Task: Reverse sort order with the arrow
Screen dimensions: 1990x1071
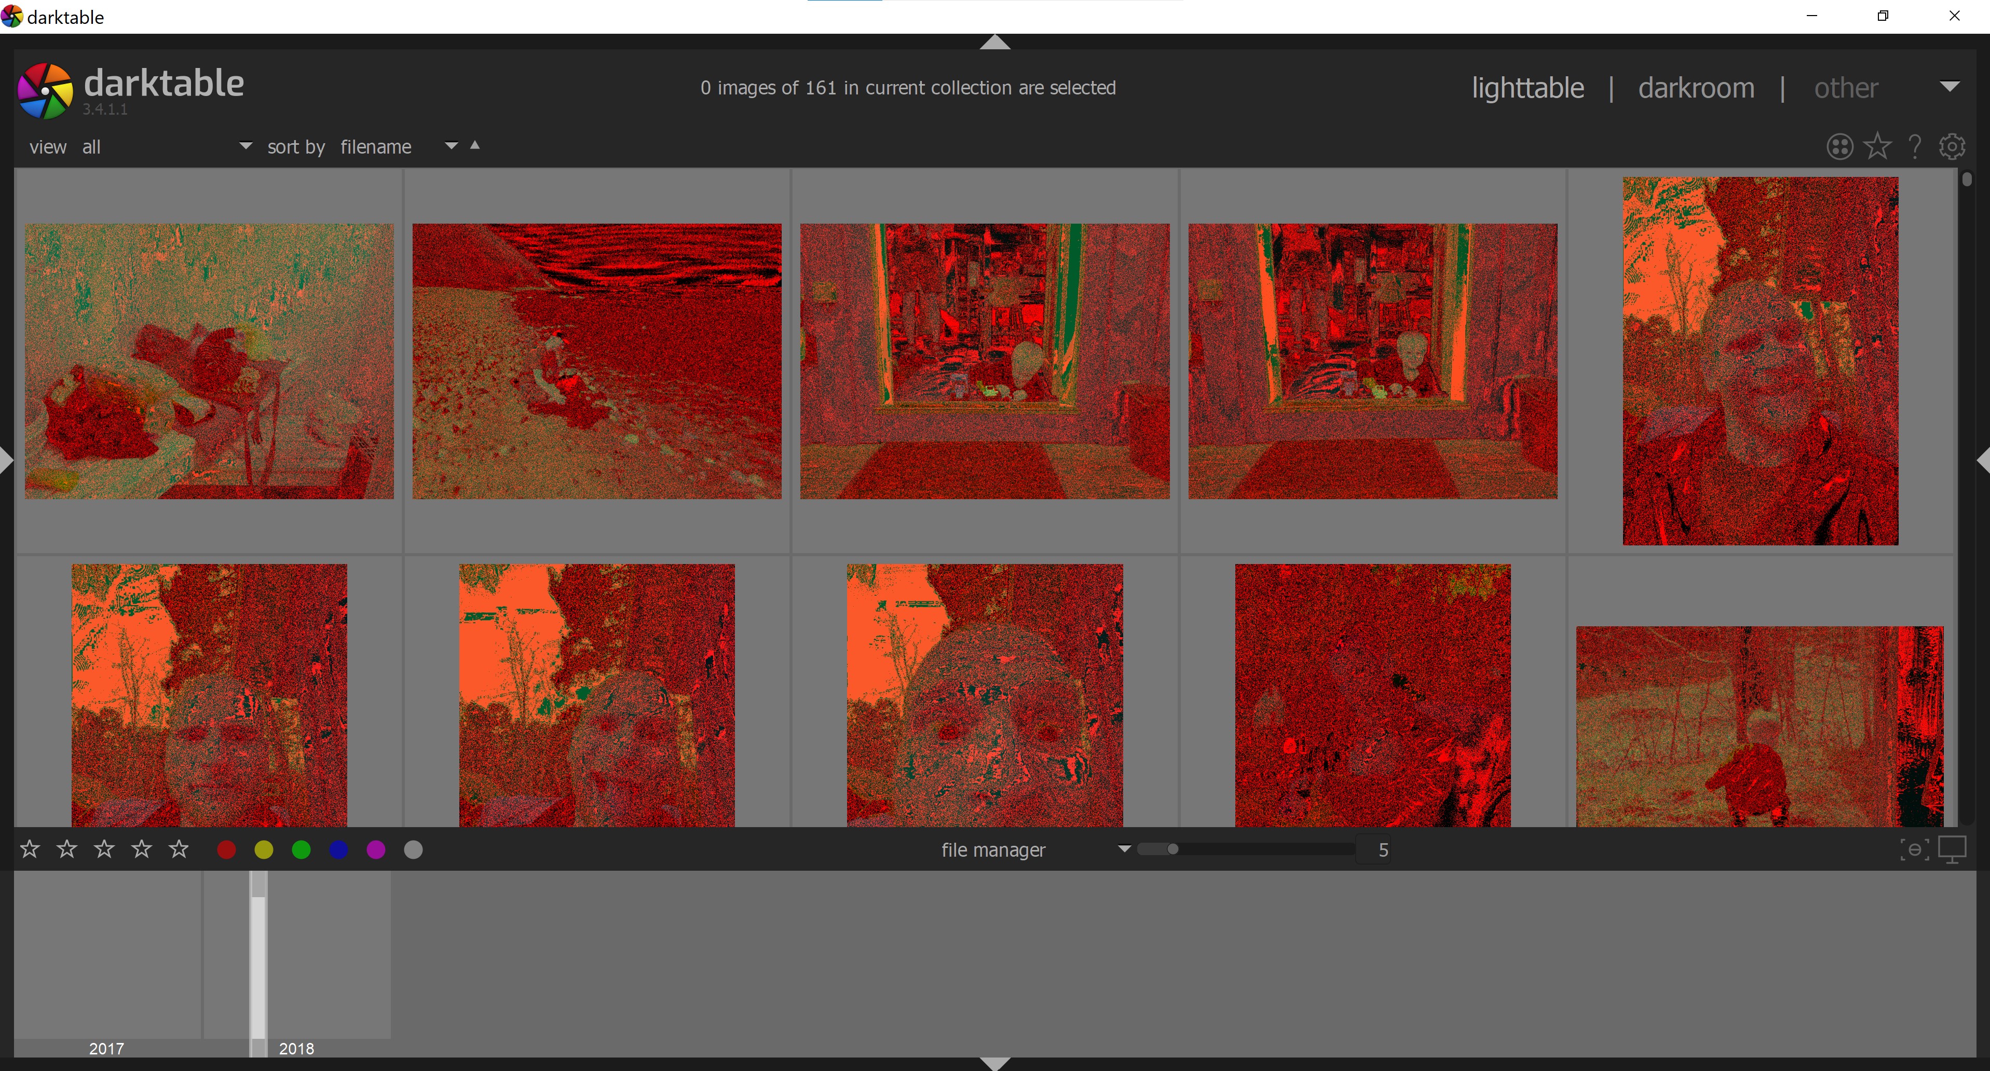Action: click(475, 145)
